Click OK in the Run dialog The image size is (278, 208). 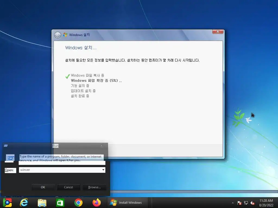point(43,187)
